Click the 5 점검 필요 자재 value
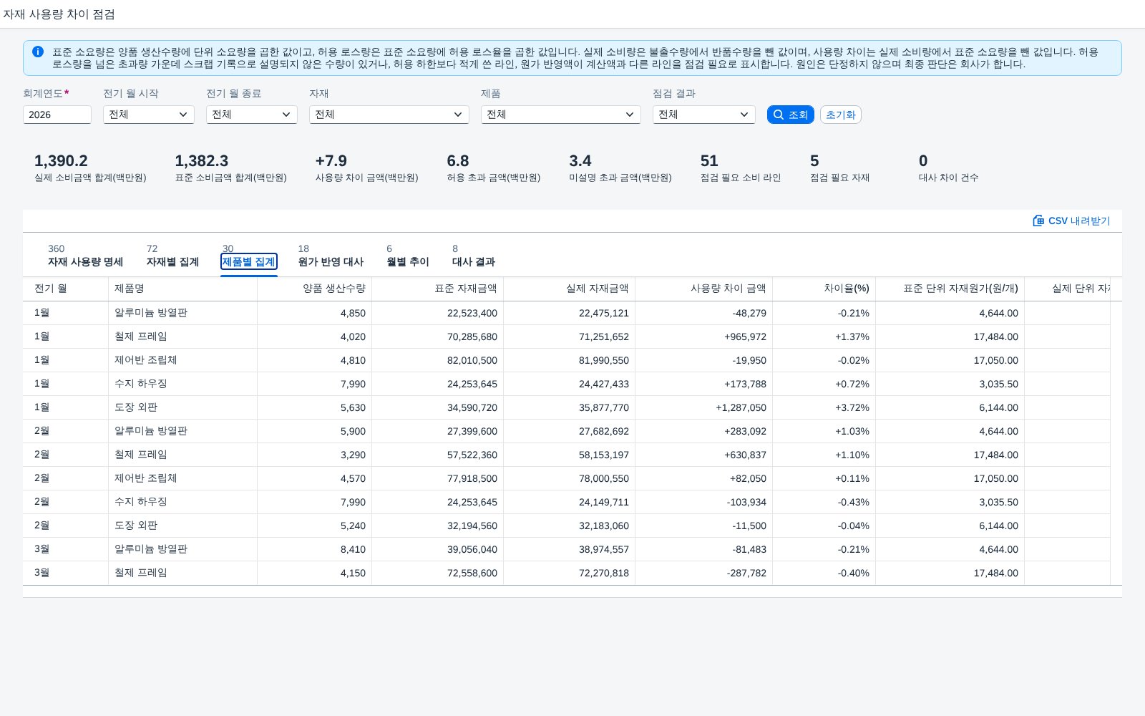This screenshot has width=1145, height=716. 814,161
